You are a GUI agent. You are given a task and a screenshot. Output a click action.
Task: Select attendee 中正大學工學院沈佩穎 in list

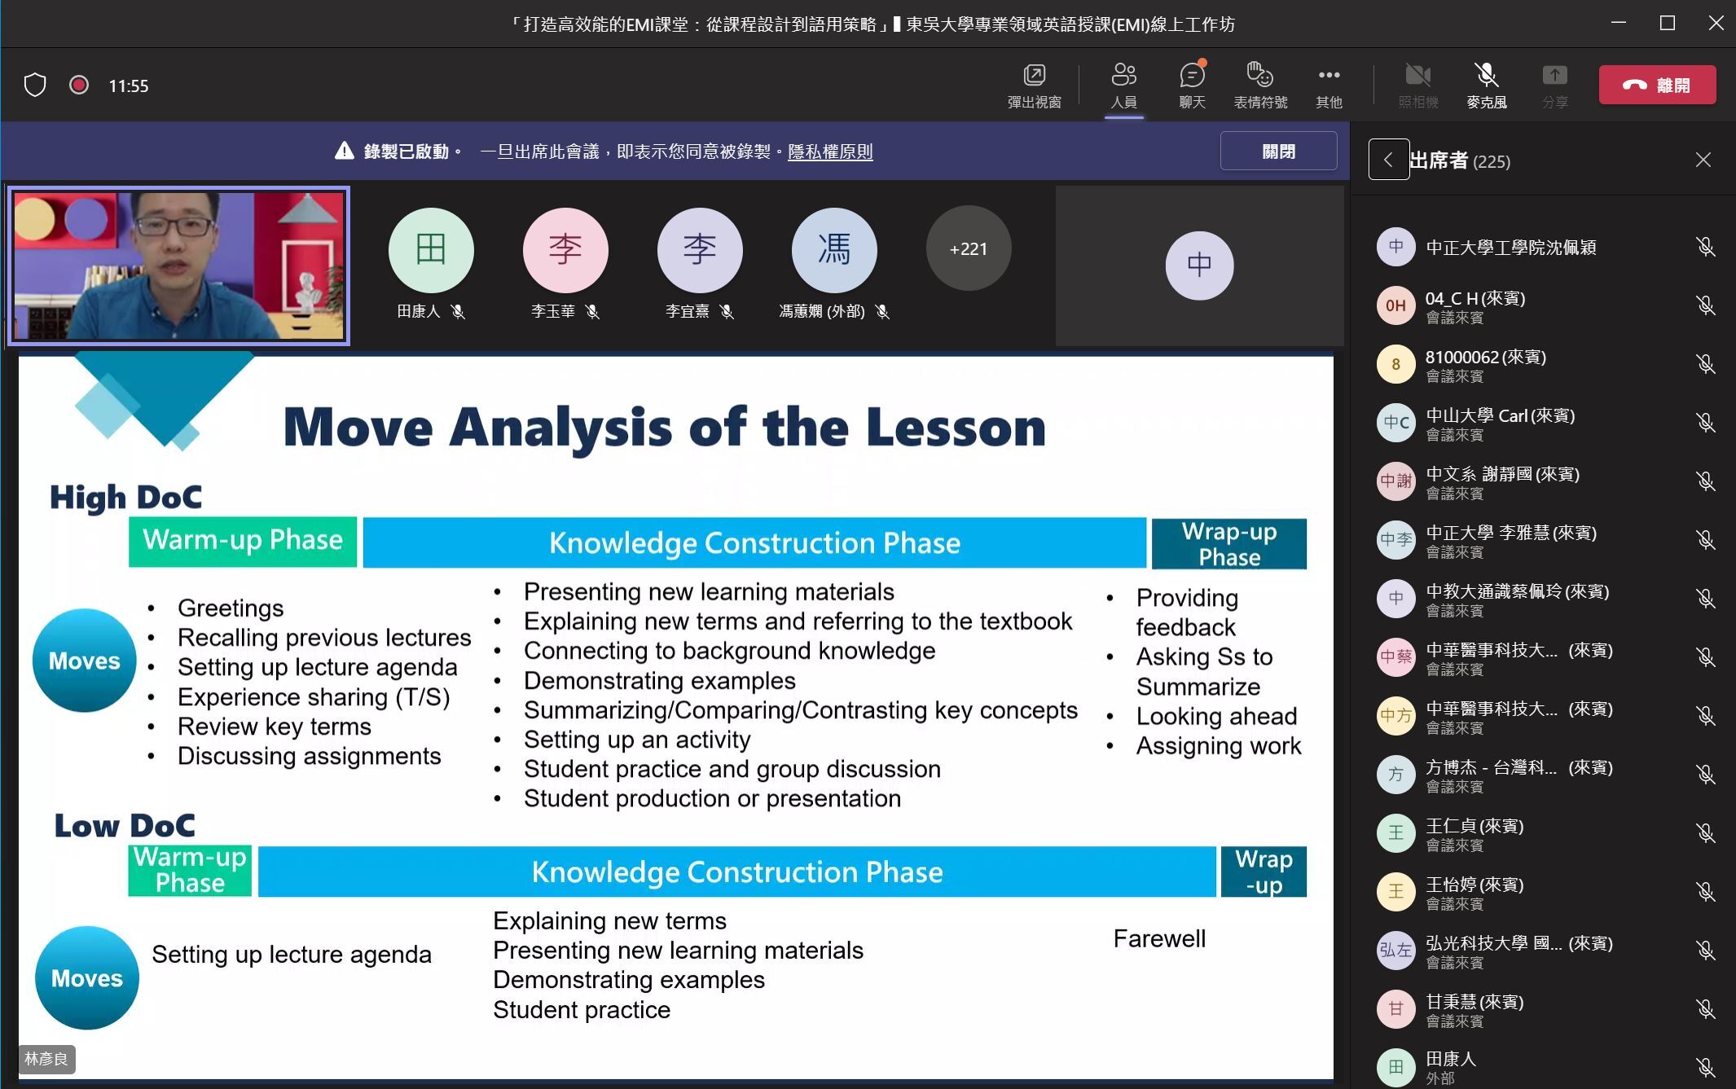pyautogui.click(x=1543, y=247)
